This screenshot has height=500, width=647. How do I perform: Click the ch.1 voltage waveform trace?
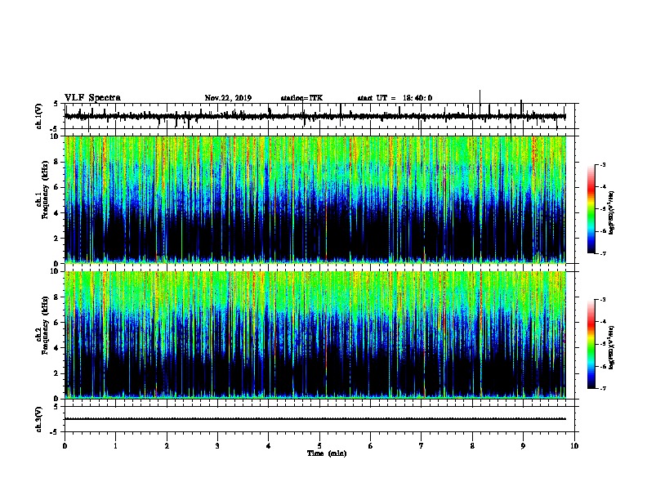[x=315, y=116]
